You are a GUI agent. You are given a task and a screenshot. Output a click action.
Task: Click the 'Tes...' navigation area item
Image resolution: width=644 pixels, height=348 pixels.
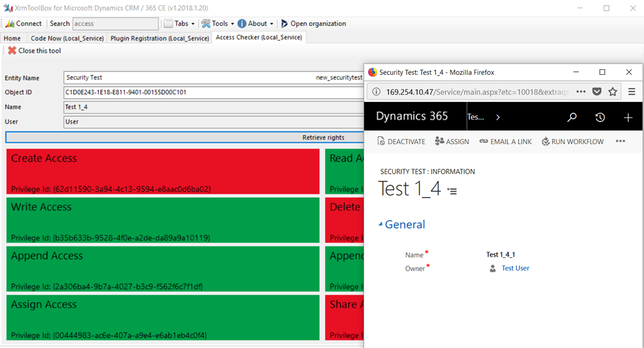(475, 117)
